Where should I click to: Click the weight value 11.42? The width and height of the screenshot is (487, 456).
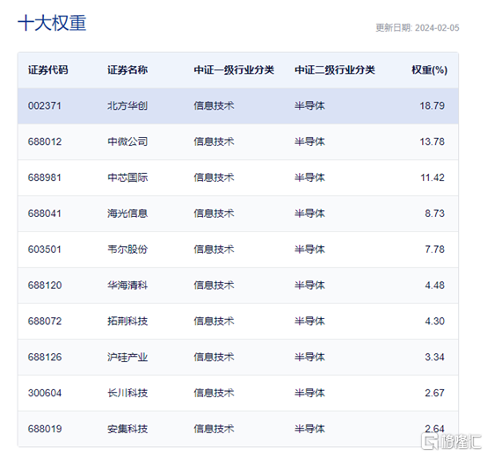point(432,177)
